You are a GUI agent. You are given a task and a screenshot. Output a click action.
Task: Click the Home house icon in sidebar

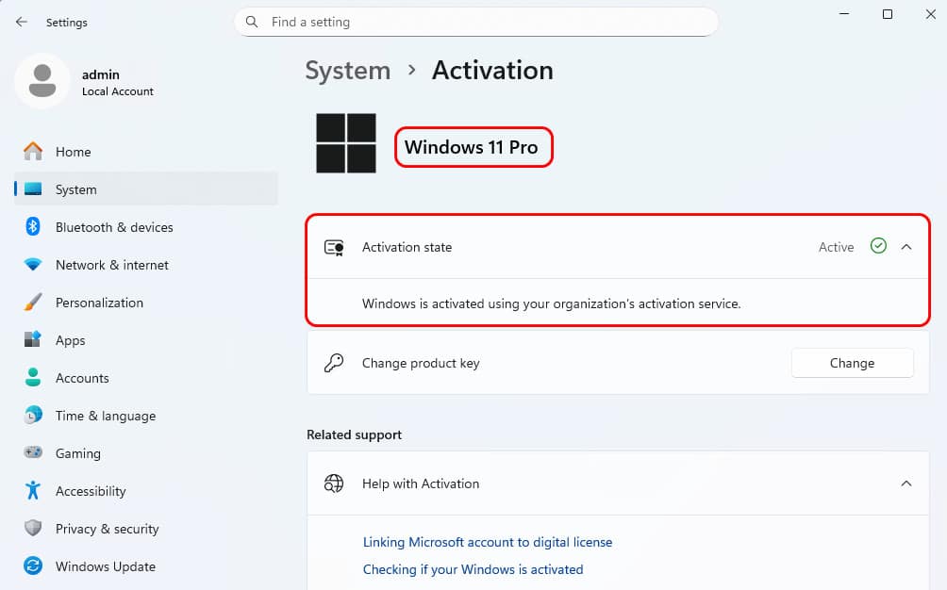pos(33,152)
